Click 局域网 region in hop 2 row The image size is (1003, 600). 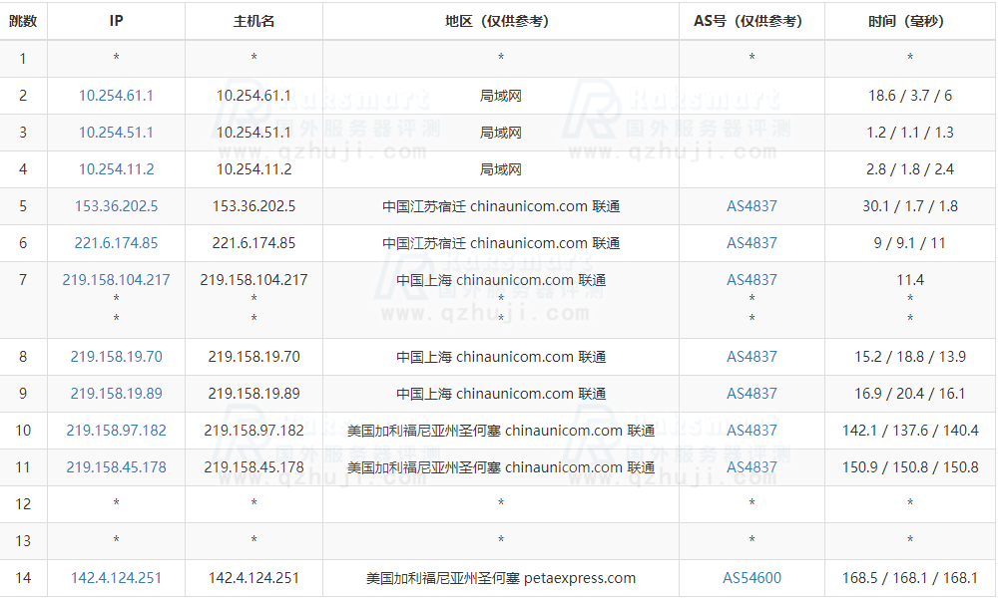click(500, 96)
